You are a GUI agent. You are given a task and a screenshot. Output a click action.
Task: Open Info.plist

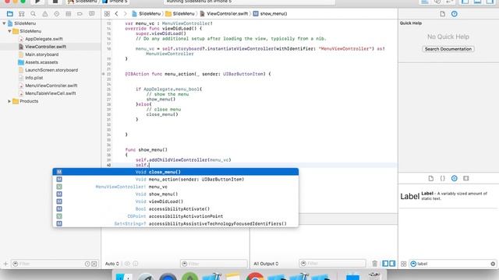[34, 78]
